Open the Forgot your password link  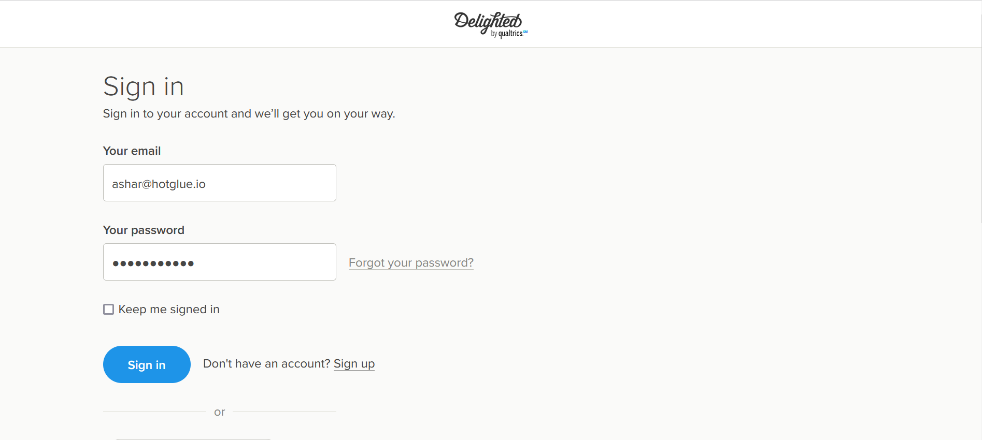(411, 263)
